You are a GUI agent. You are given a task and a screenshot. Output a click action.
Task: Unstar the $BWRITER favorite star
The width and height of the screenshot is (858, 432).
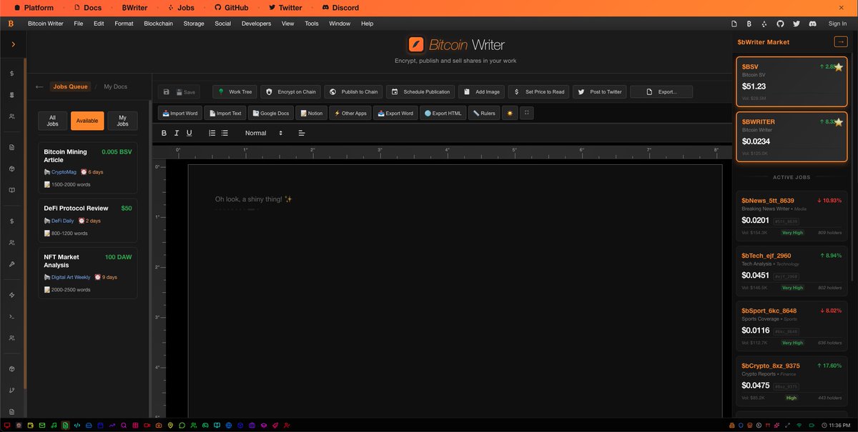pos(839,122)
